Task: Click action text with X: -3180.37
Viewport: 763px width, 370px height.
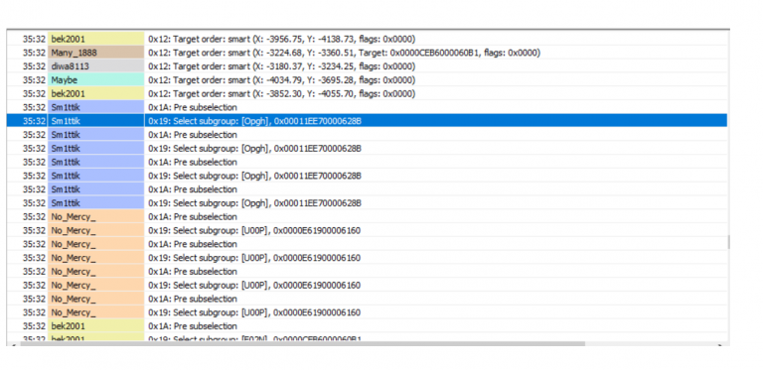Action: pos(282,66)
